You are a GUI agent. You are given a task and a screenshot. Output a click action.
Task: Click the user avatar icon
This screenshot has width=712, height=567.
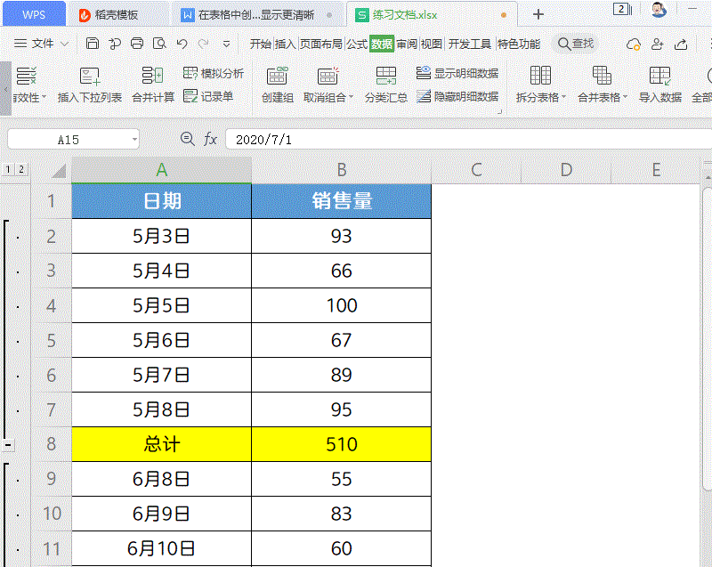(x=659, y=10)
